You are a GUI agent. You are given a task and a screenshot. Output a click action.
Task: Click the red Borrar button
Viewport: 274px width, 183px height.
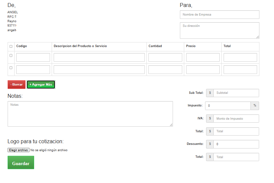[x=17, y=85]
